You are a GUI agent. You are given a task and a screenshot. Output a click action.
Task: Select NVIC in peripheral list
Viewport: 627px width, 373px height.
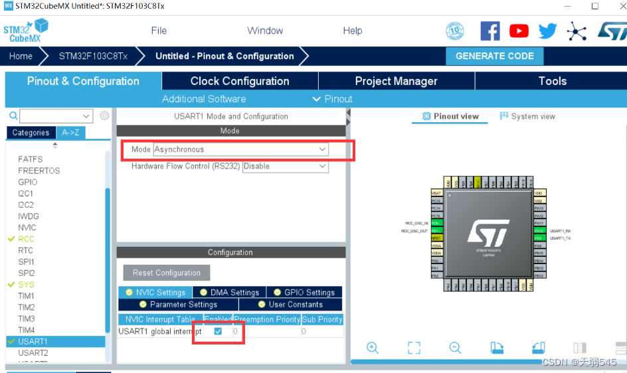click(x=27, y=228)
